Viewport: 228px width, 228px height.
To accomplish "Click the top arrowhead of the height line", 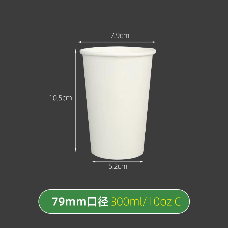I will 76,51.
